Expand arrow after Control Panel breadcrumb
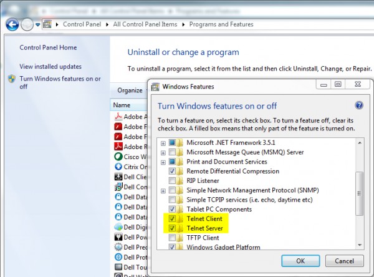 pos(107,24)
